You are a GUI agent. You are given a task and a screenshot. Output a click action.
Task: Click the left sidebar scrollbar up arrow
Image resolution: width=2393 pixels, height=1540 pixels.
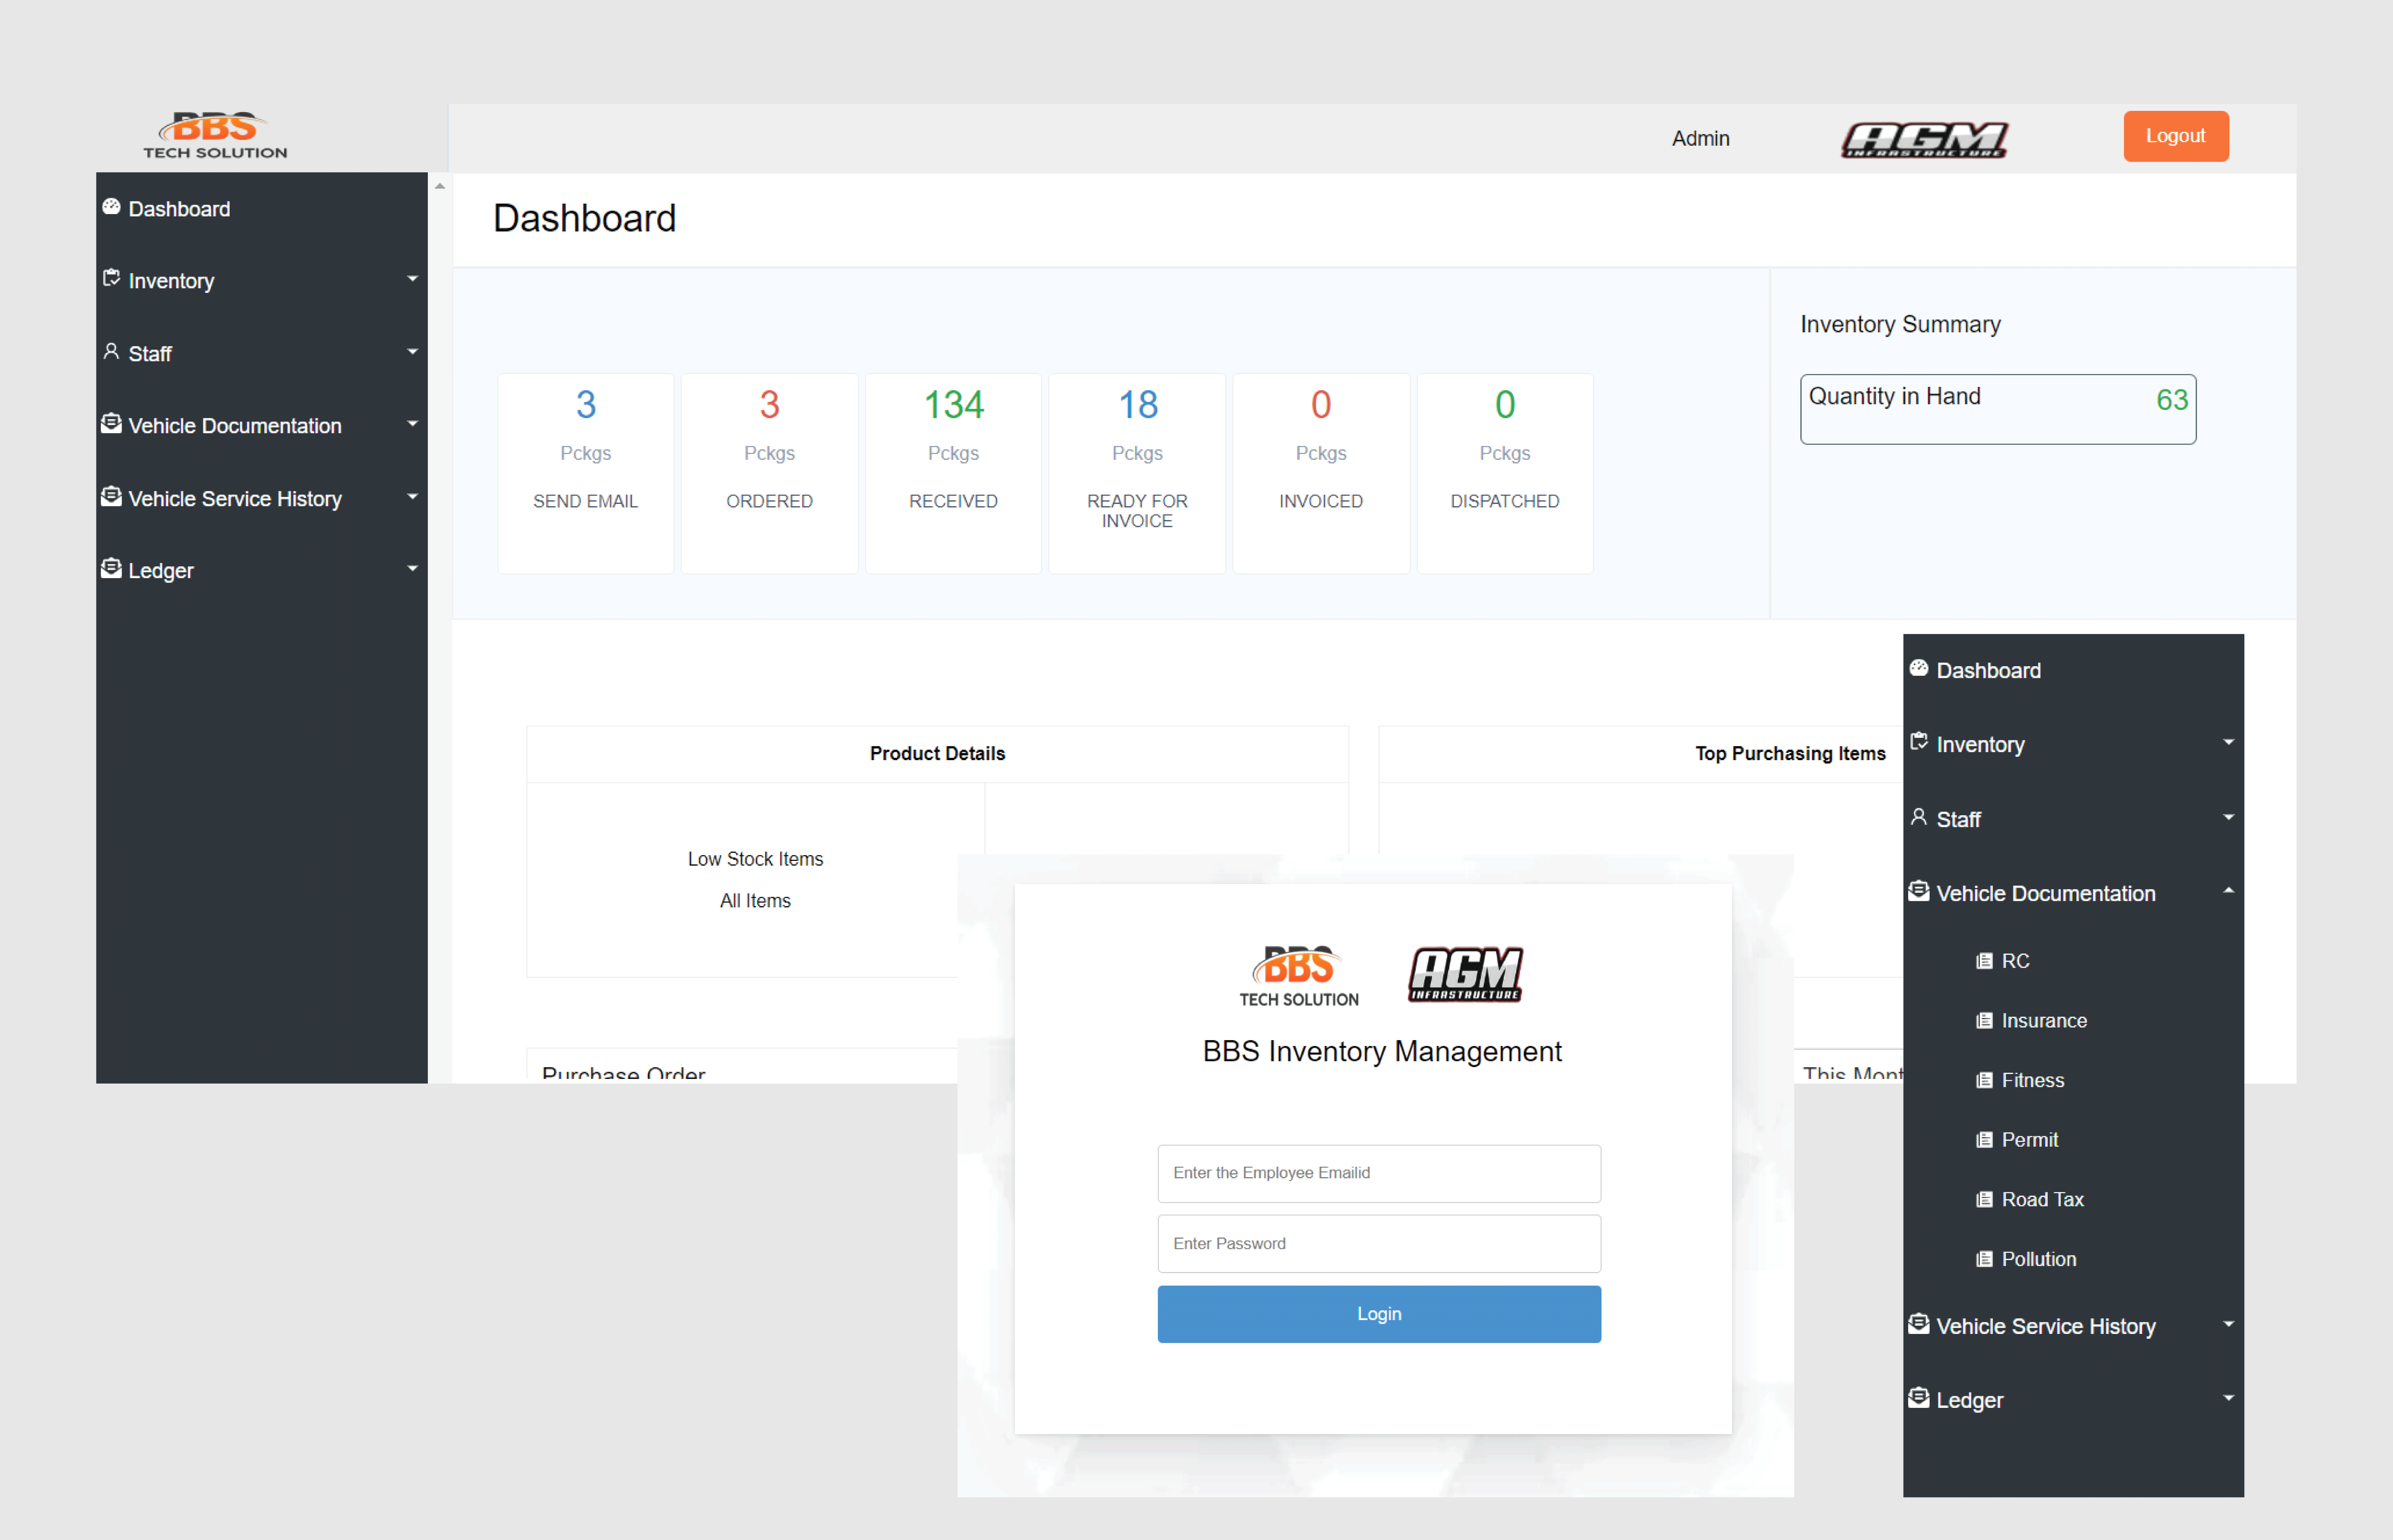point(440,186)
